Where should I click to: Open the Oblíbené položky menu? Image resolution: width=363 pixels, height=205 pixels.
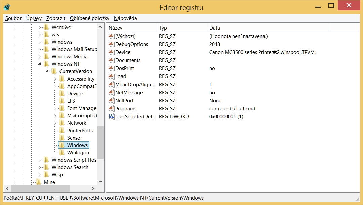point(89,18)
